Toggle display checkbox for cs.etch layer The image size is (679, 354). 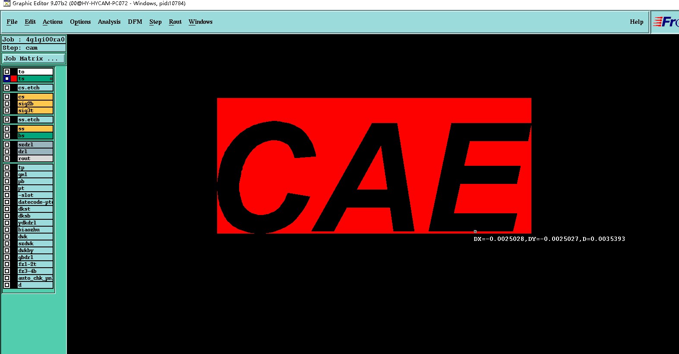7,88
